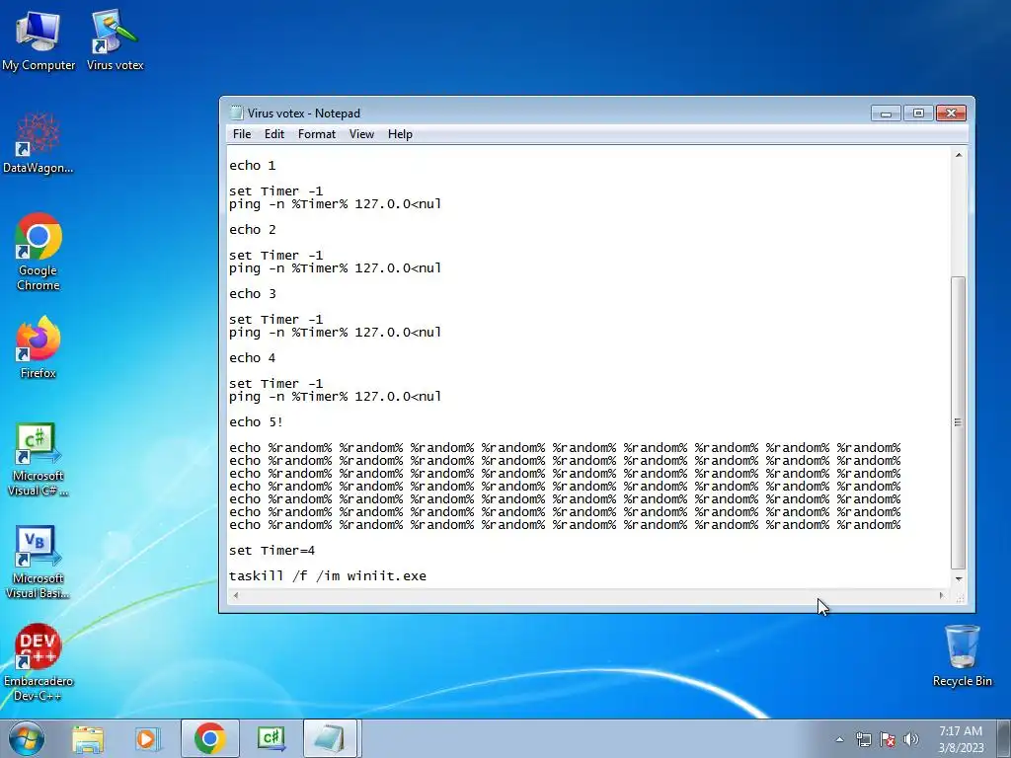Screen dimensions: 1011x758
Task: Place cursor on 'echo 1' line
Action: (x=252, y=166)
